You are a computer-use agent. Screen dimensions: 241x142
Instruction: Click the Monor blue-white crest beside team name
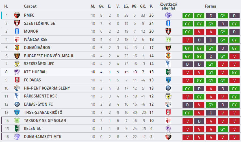coord(17,32)
